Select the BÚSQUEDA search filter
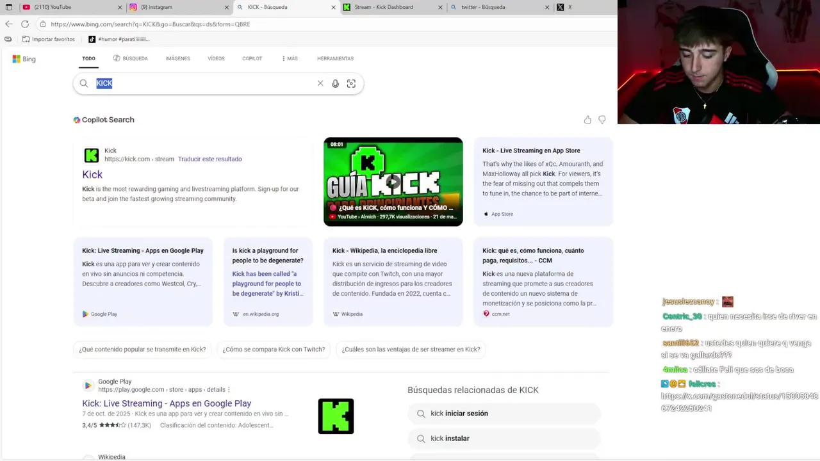 130,58
